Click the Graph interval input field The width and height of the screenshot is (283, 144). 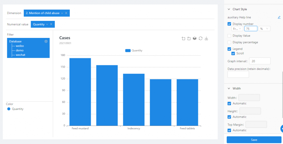260,61
